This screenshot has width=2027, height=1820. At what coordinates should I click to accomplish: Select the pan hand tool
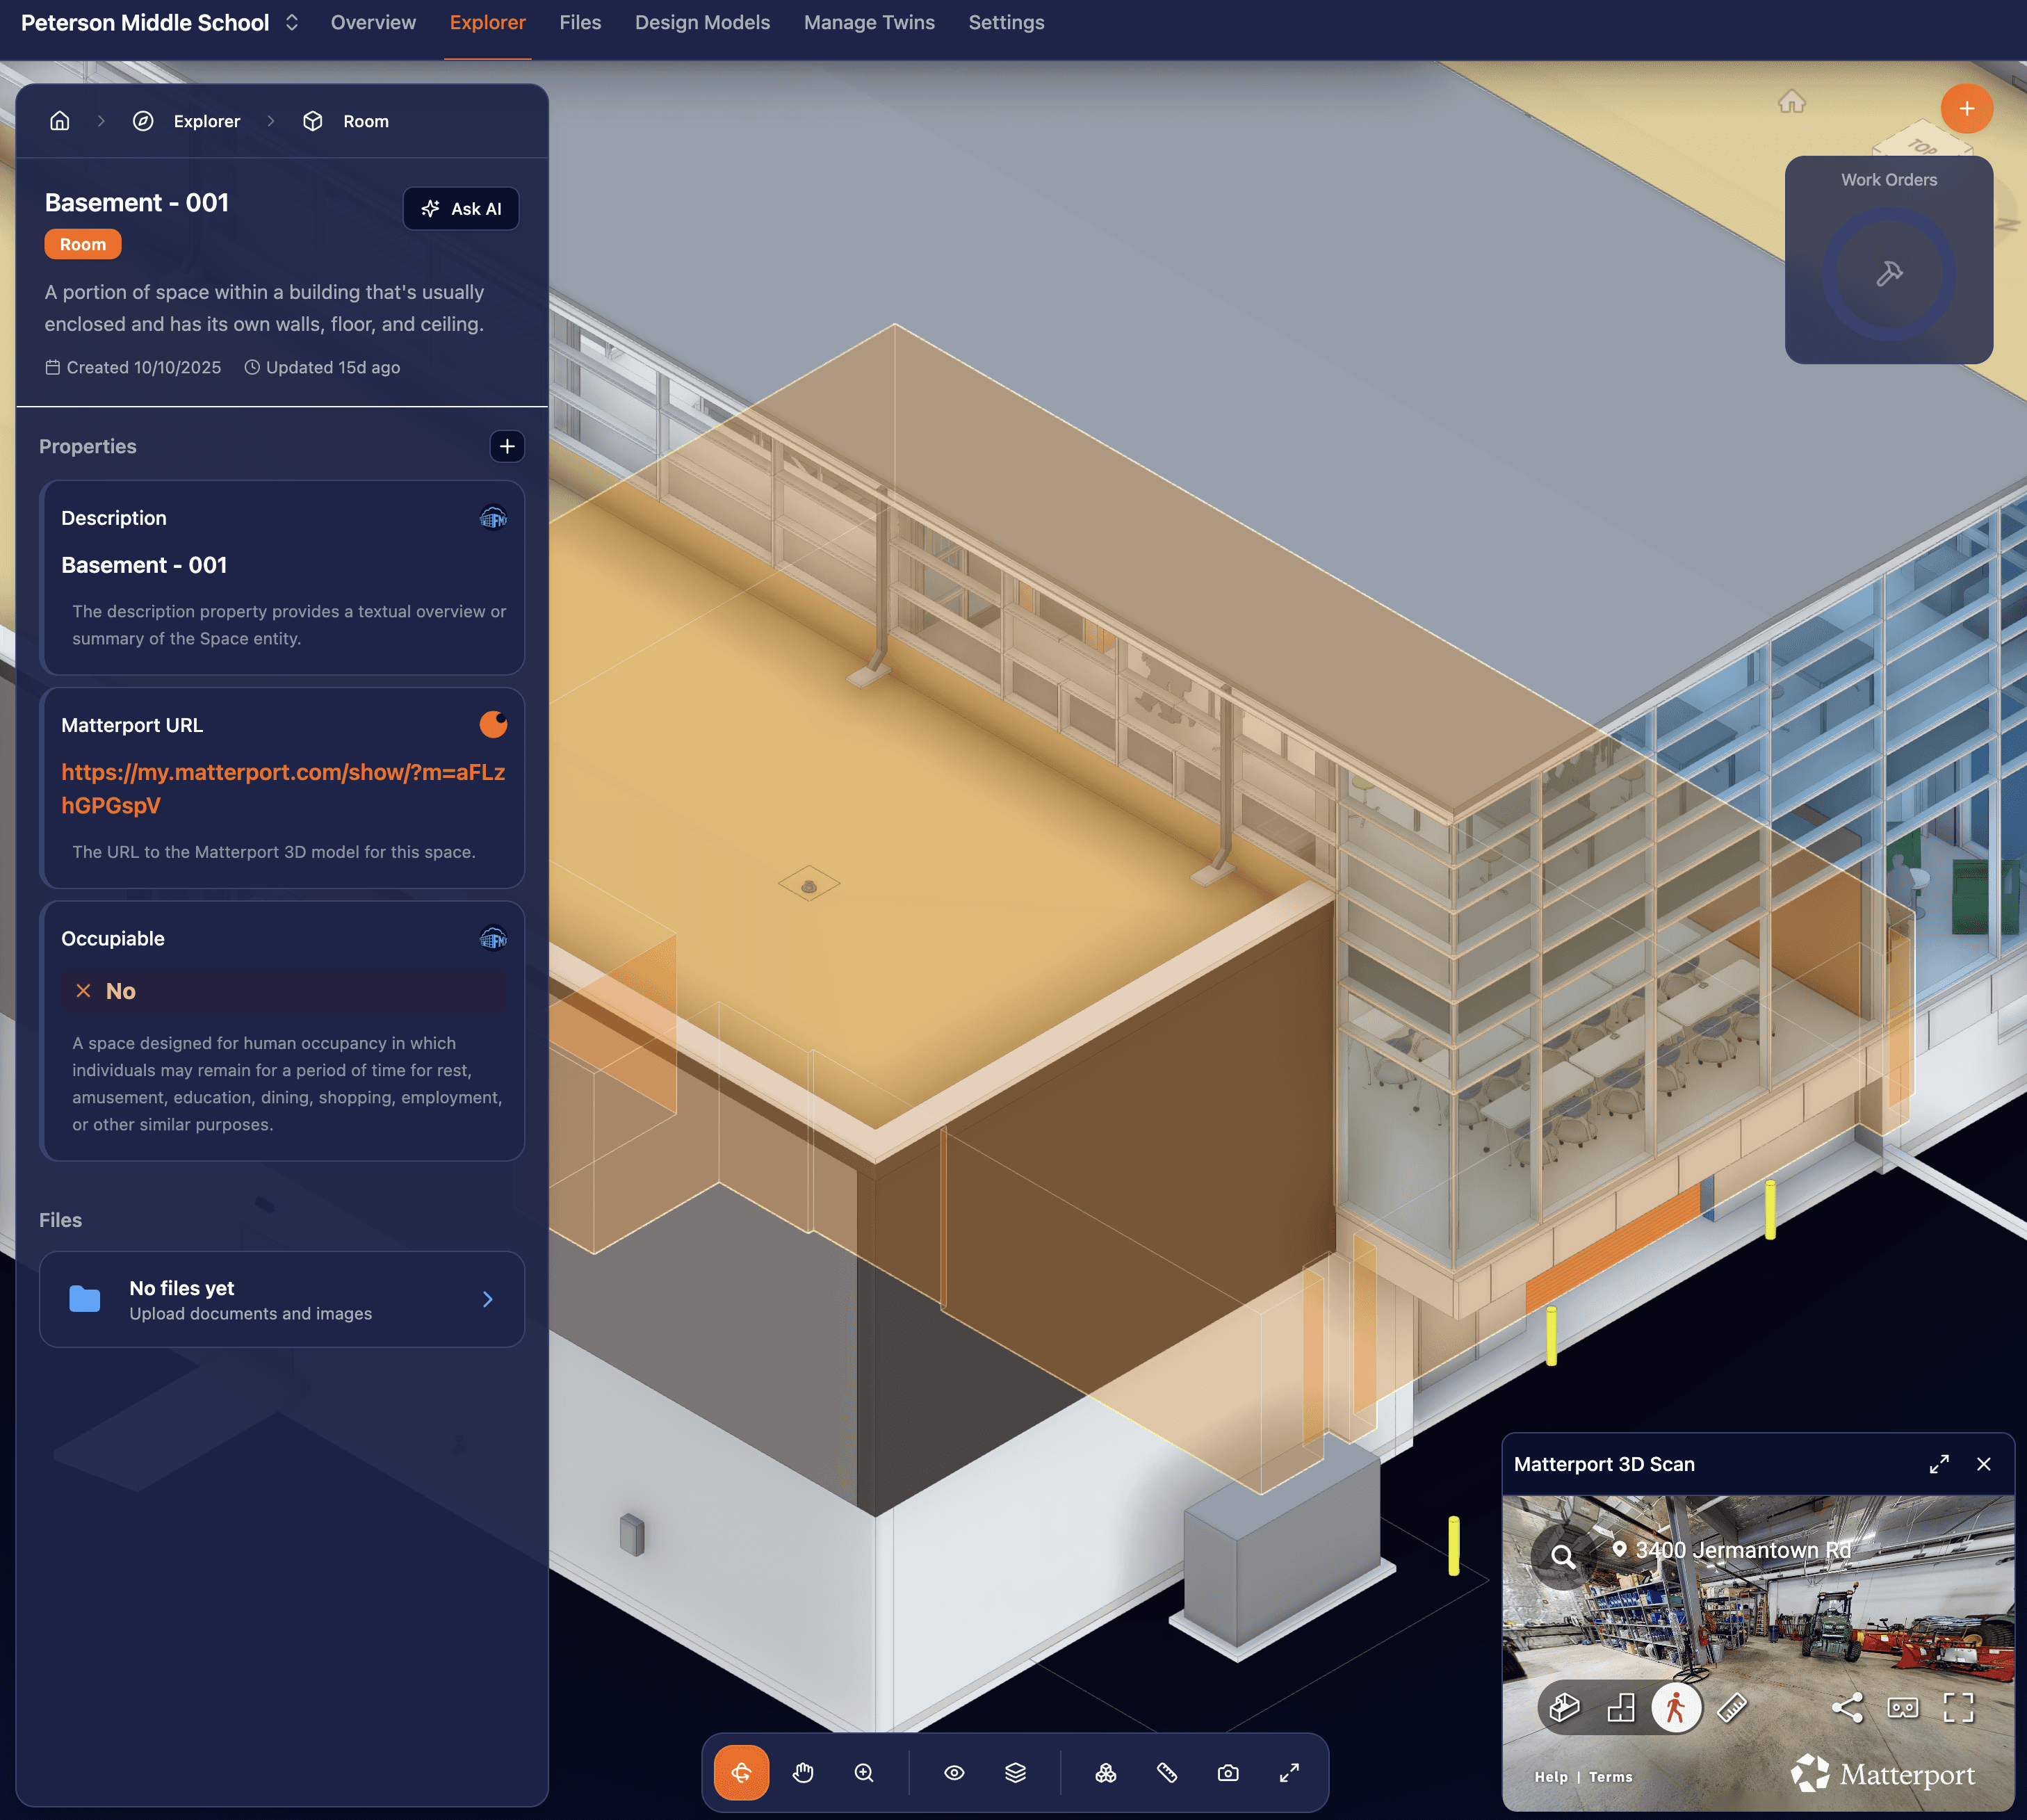tap(803, 1772)
